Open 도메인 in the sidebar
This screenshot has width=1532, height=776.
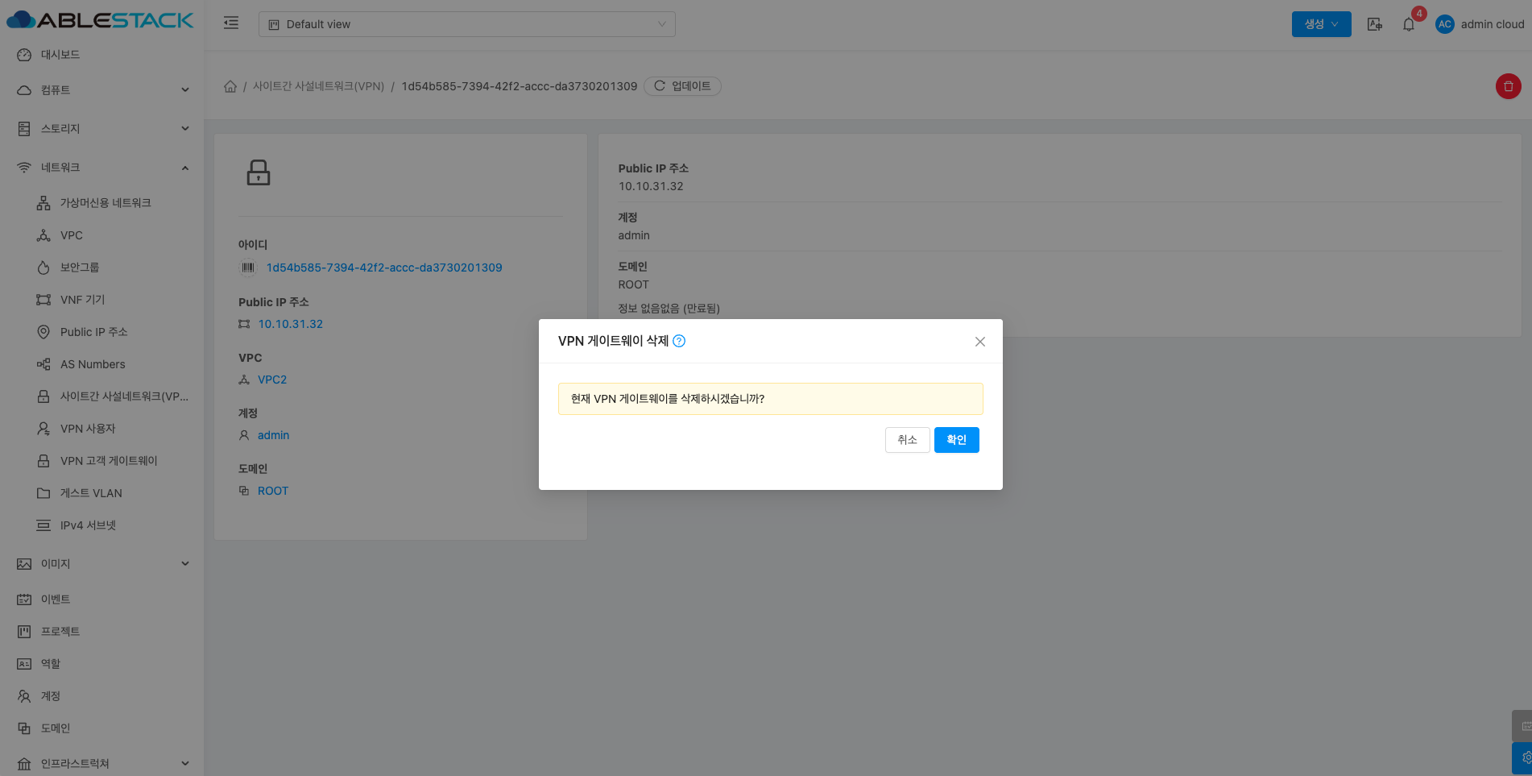[x=101, y=728]
